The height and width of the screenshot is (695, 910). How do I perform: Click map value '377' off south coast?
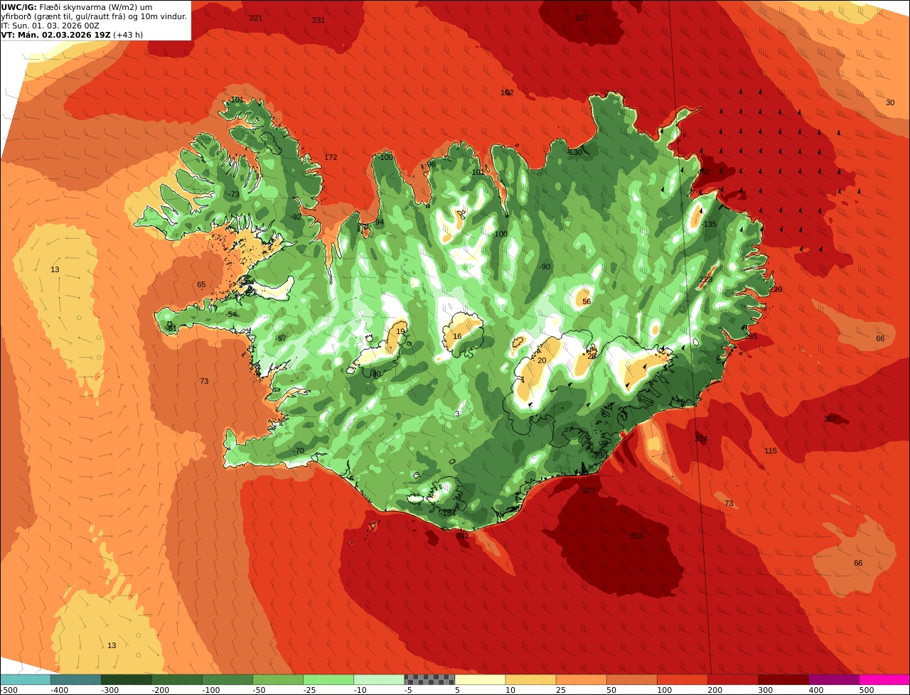(x=589, y=490)
